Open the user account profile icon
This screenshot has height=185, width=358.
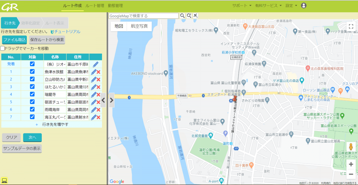(304, 5)
